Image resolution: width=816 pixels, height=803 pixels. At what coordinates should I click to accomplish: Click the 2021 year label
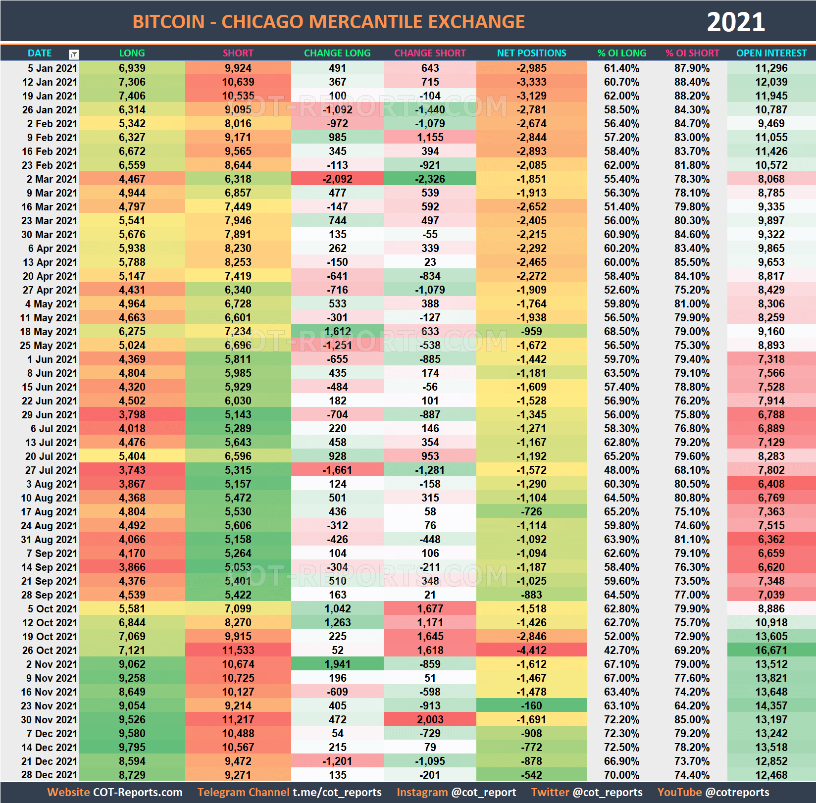736,21
